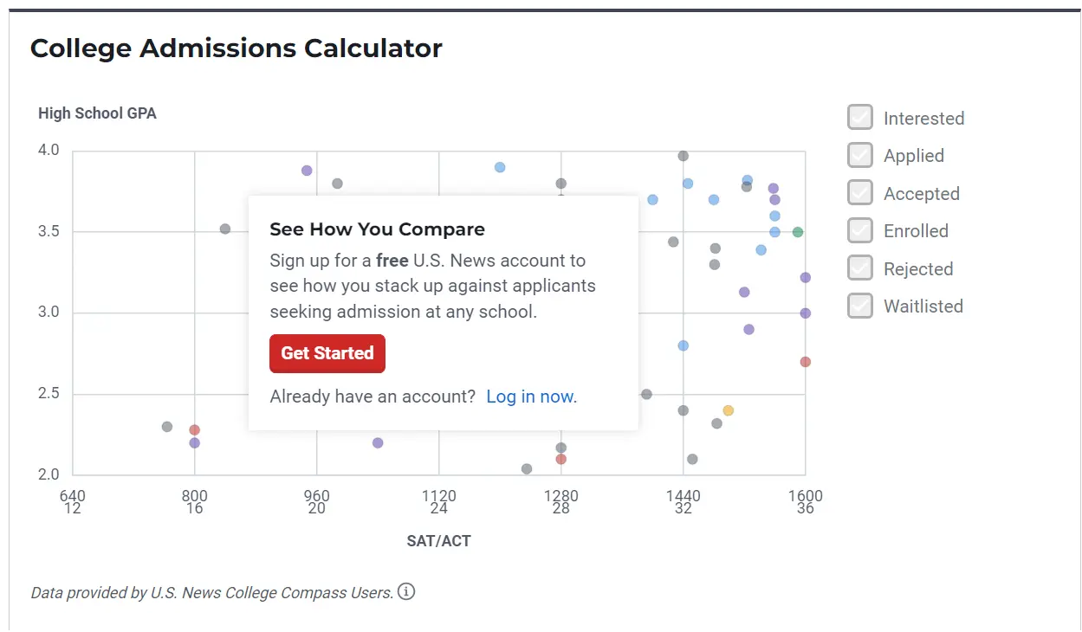
Task: Check the Interested checkbox
Action: (860, 118)
